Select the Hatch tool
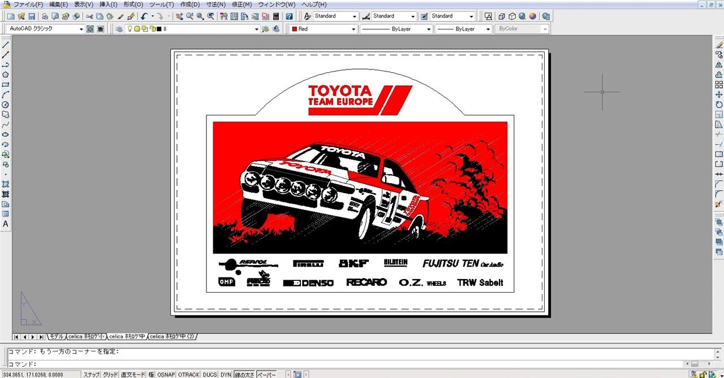This screenshot has height=378, width=724. (x=6, y=184)
